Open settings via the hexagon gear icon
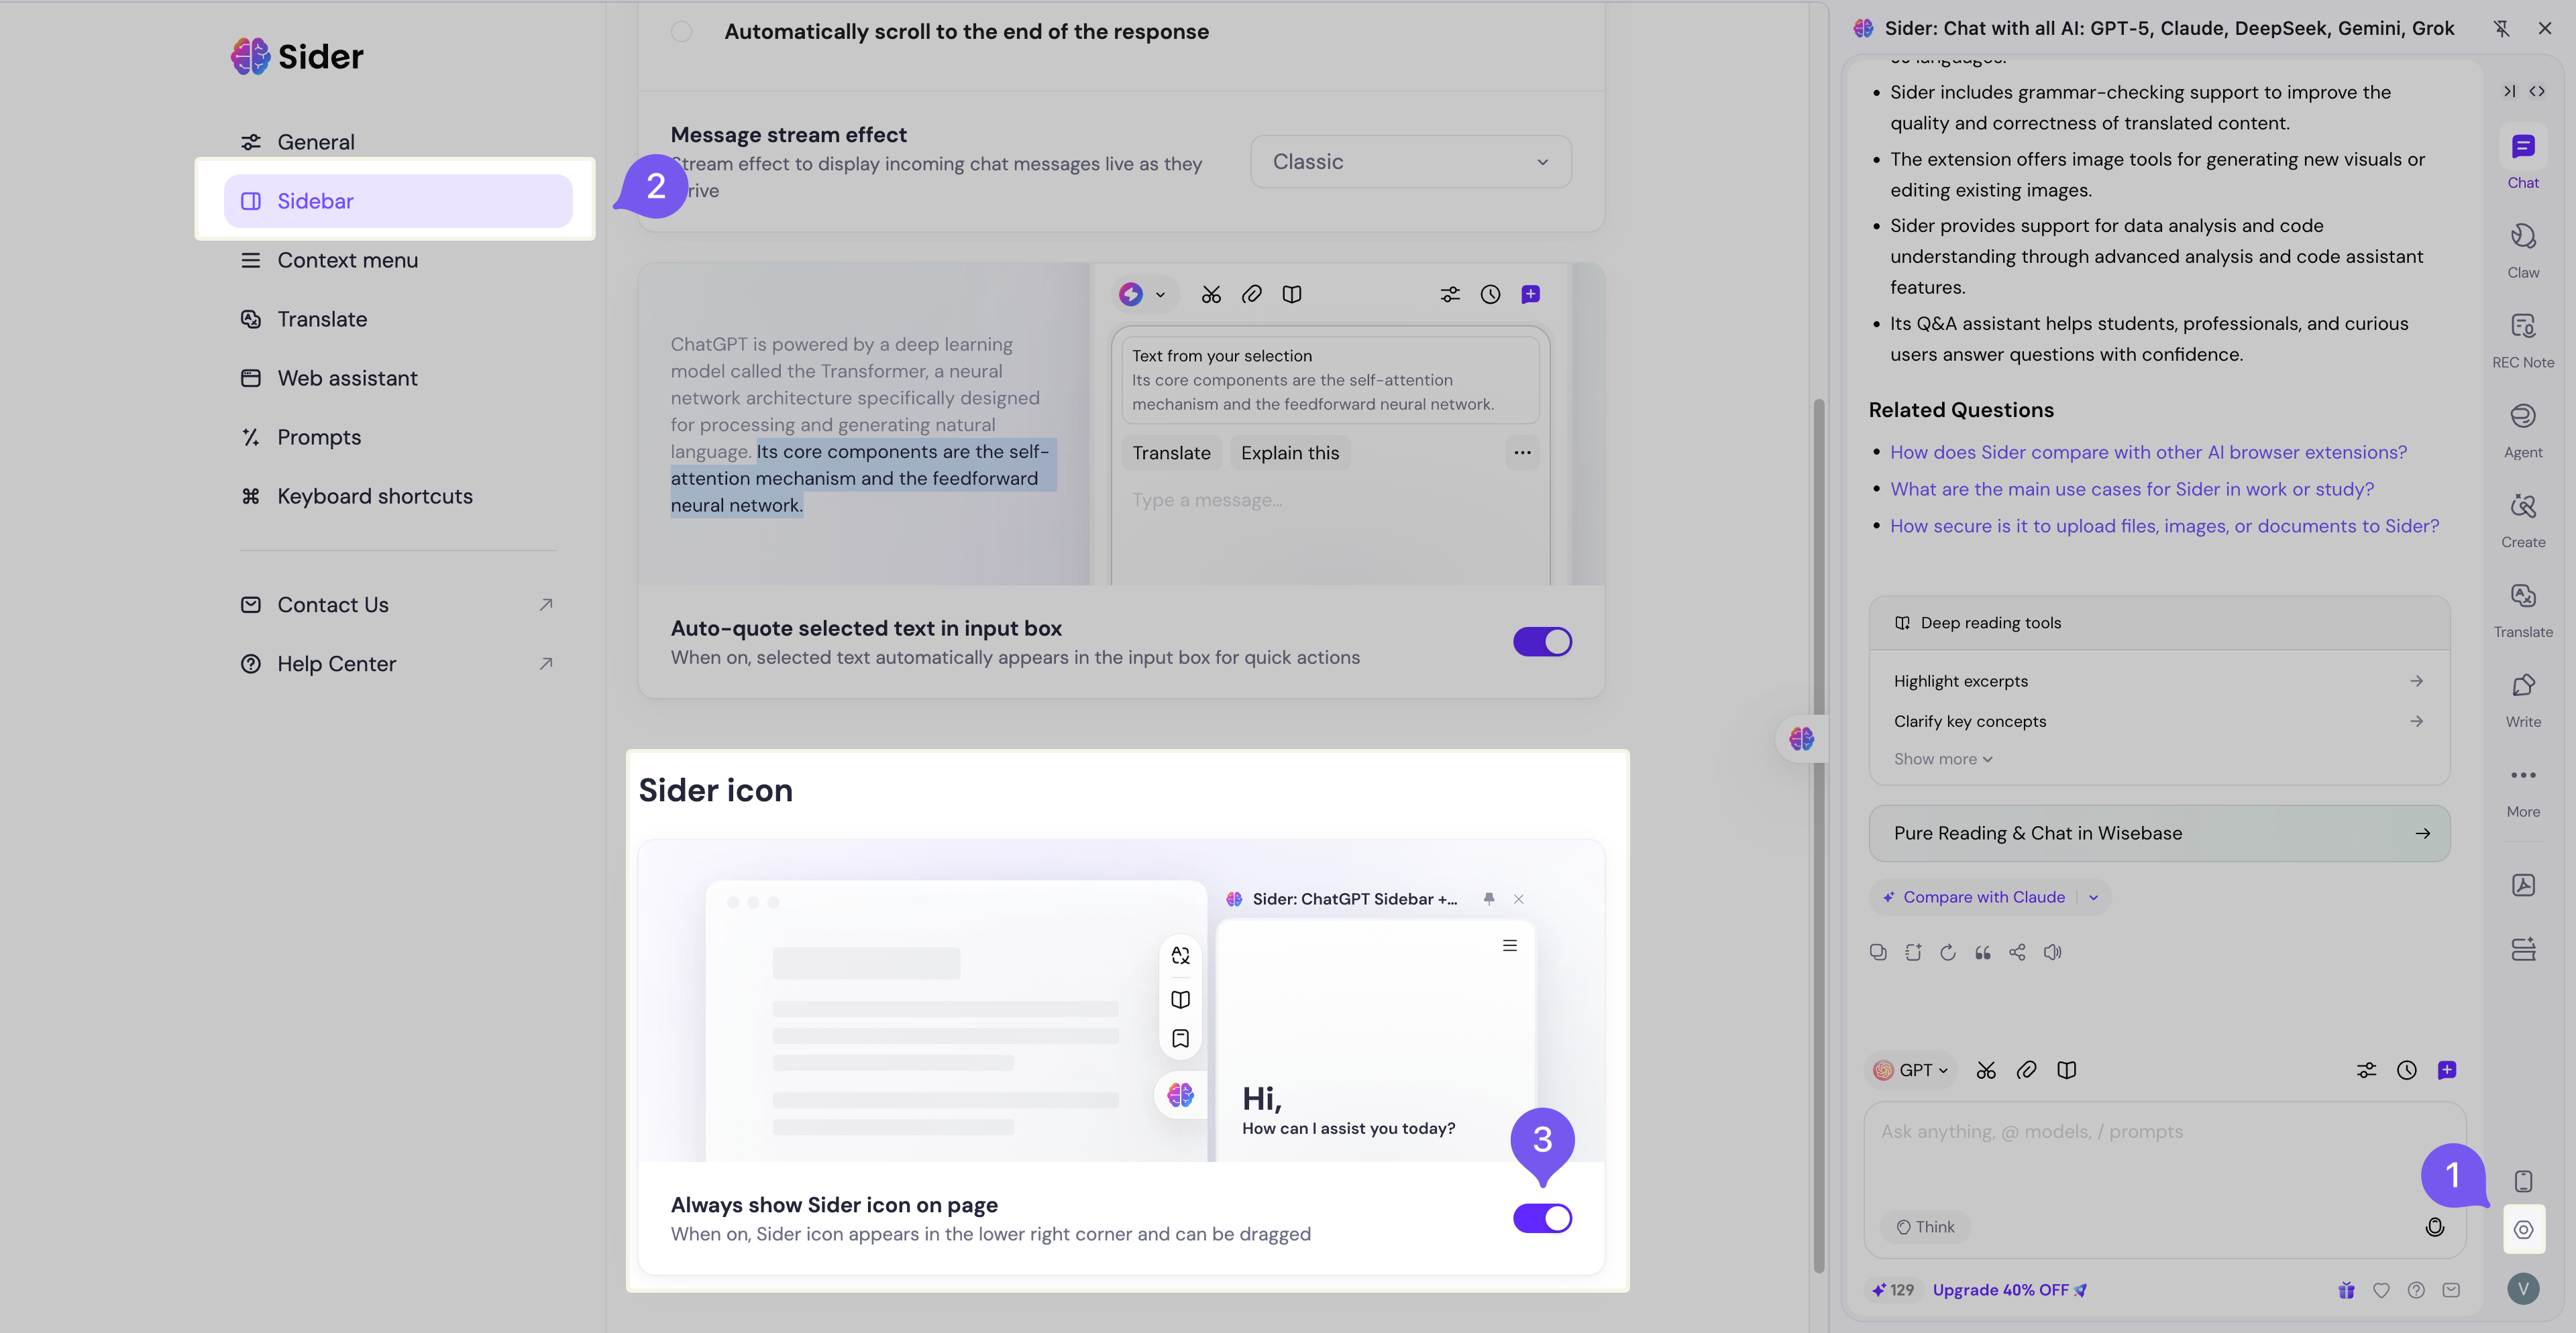This screenshot has width=2576, height=1333. [2522, 1229]
